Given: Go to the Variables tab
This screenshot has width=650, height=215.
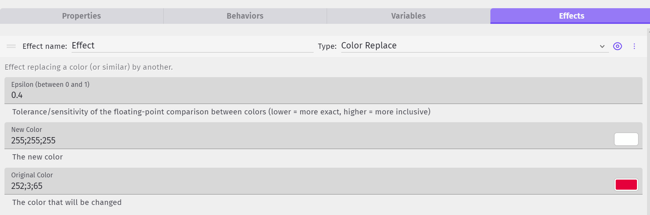Looking at the screenshot, I should coord(408,16).
